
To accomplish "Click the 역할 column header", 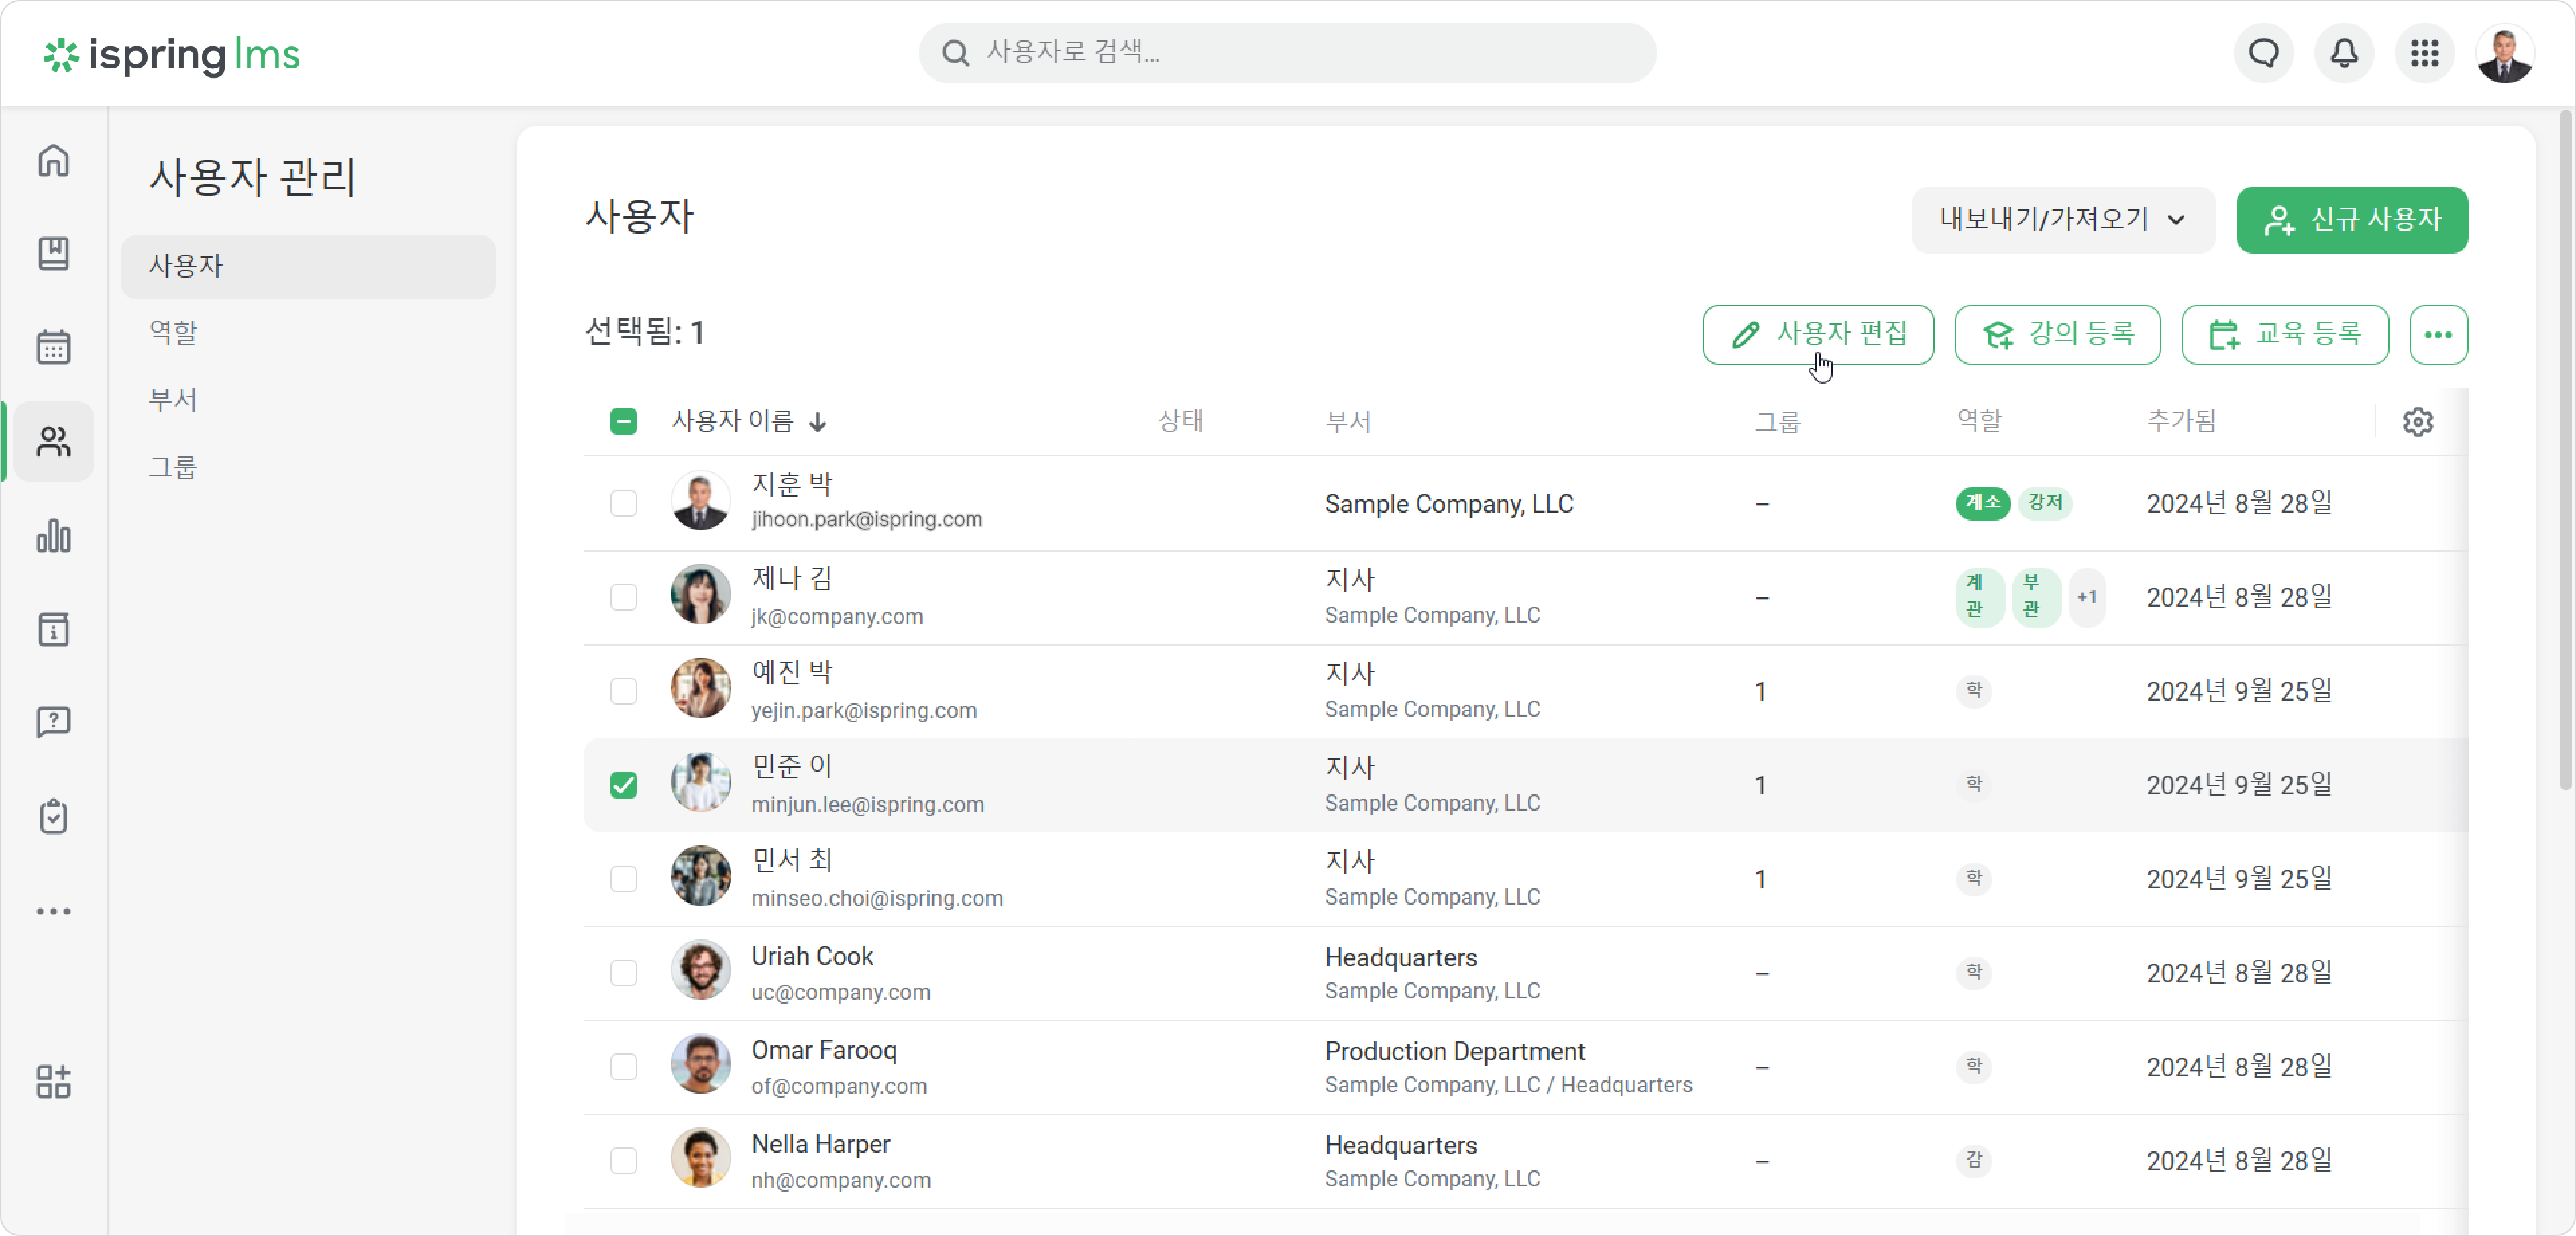I will (1979, 421).
